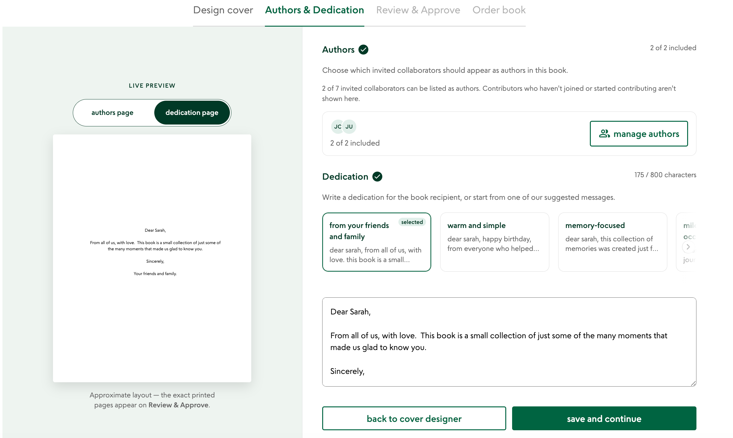Image resolution: width=733 pixels, height=438 pixels.
Task: Click inside the dedication text area
Action: (x=509, y=342)
